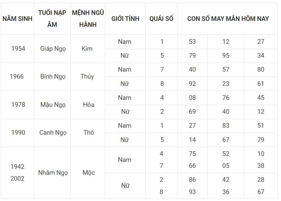Select the Bính Ngọ cell

[53, 76]
